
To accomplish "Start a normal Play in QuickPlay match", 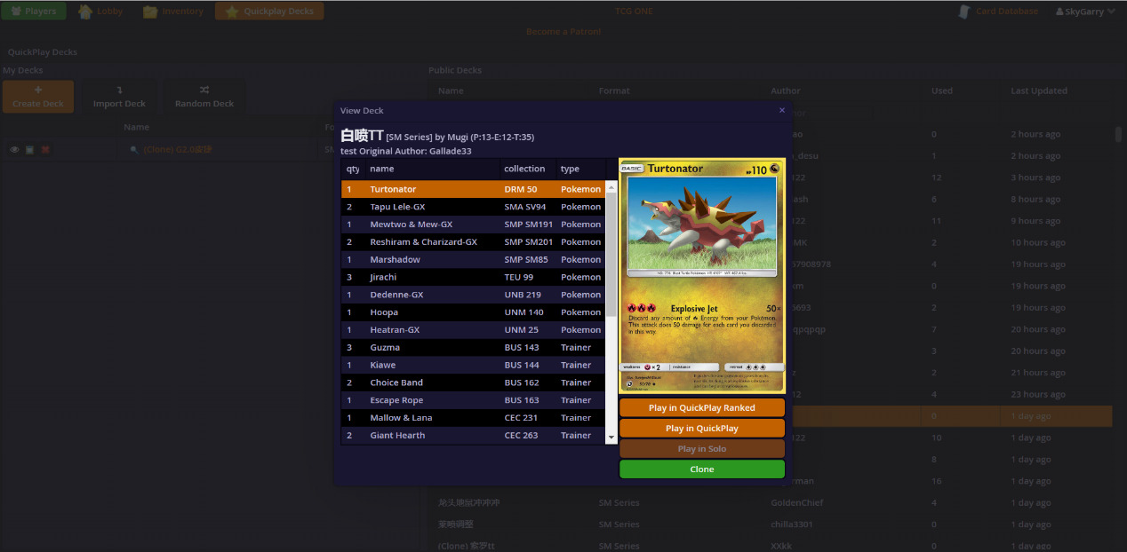I will (x=702, y=429).
